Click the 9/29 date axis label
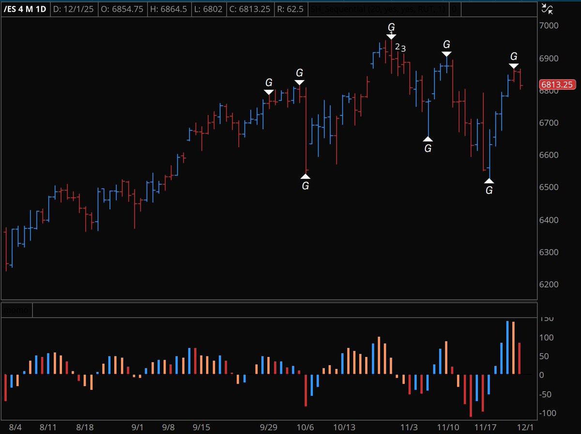 pos(268,427)
